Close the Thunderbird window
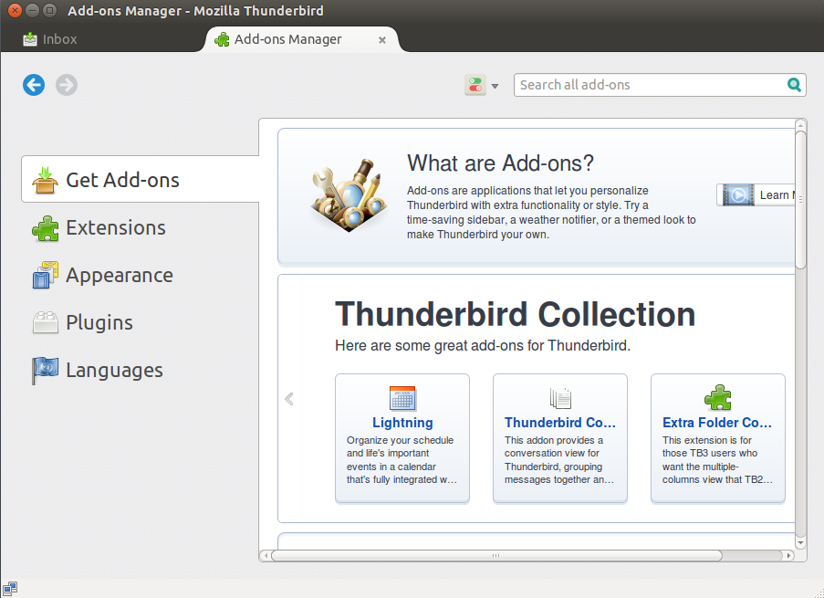Image resolution: width=824 pixels, height=598 pixels. (15, 10)
